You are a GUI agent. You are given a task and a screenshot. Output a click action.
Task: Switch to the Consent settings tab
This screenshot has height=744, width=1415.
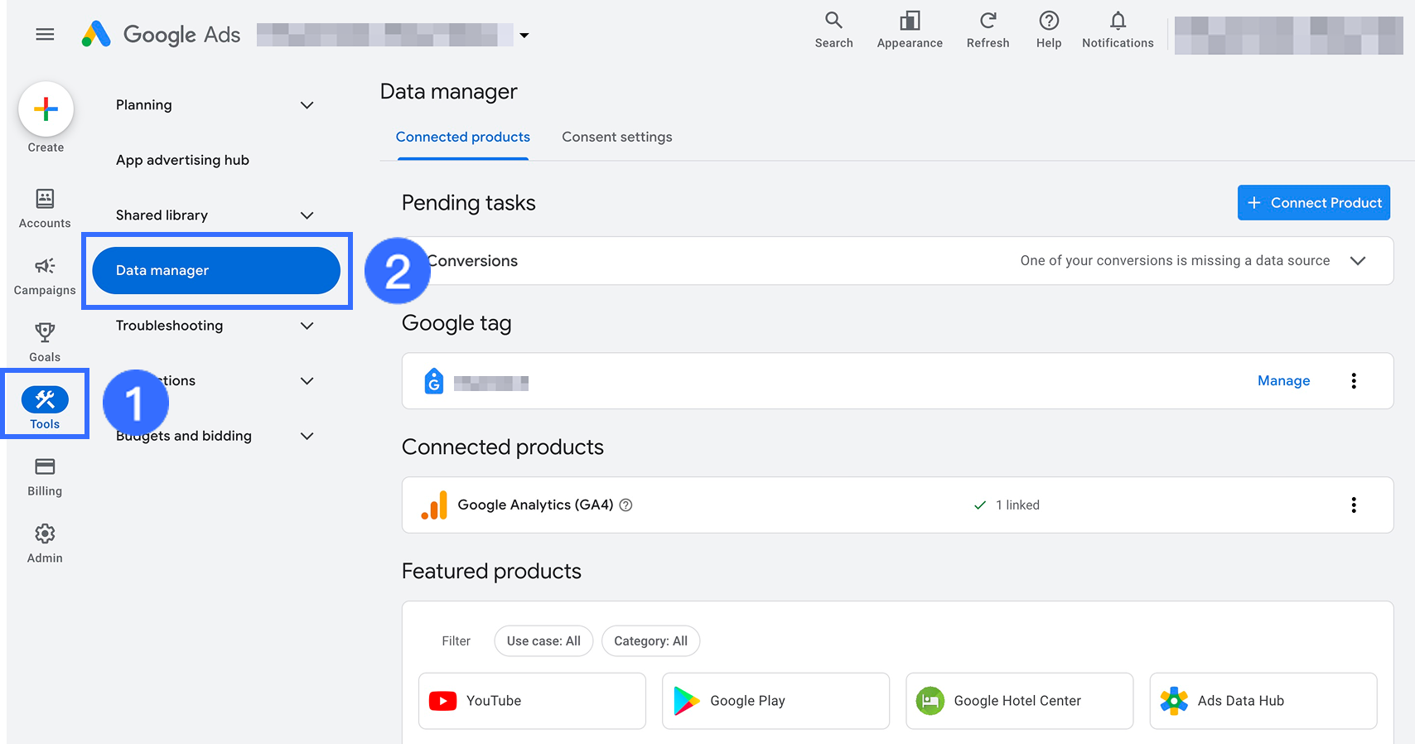[x=617, y=138]
